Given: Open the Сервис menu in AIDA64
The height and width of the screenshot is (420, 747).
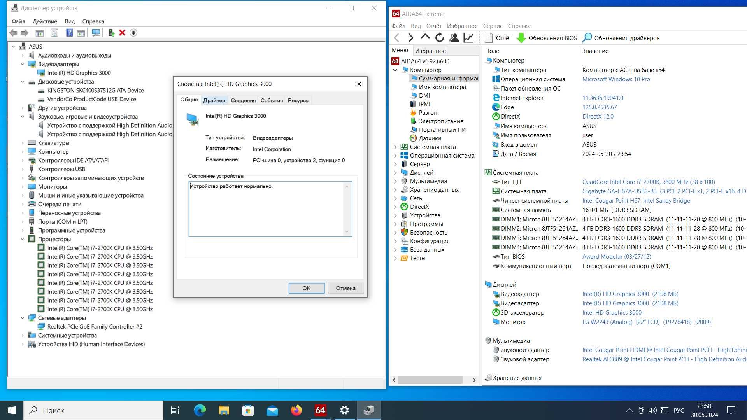Looking at the screenshot, I should coord(493,26).
